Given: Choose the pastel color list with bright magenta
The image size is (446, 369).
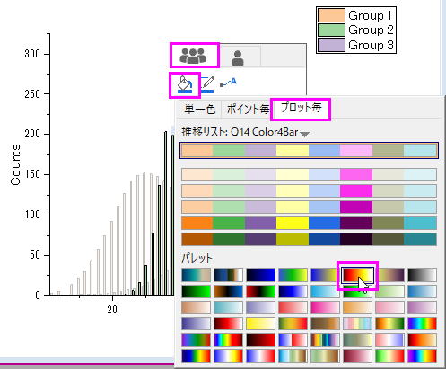Looking at the screenshot, I should (x=309, y=190).
